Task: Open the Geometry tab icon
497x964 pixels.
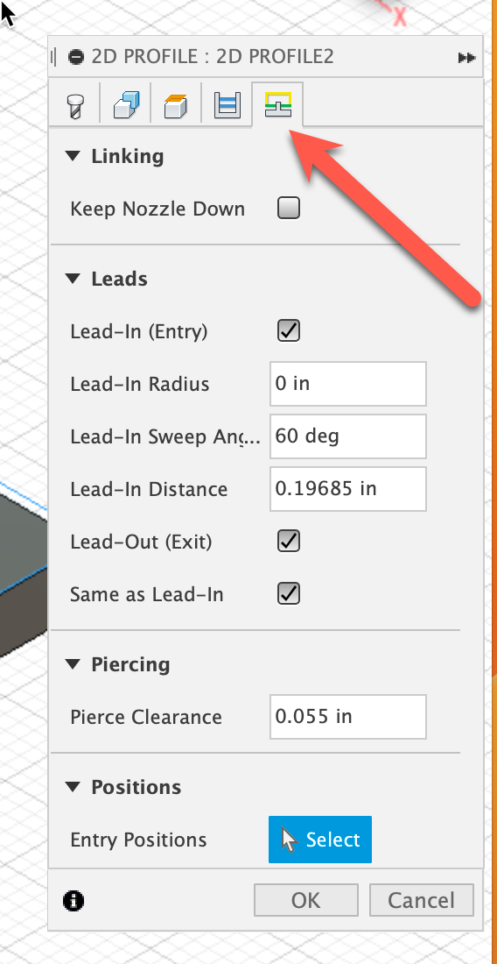Action: [126, 105]
